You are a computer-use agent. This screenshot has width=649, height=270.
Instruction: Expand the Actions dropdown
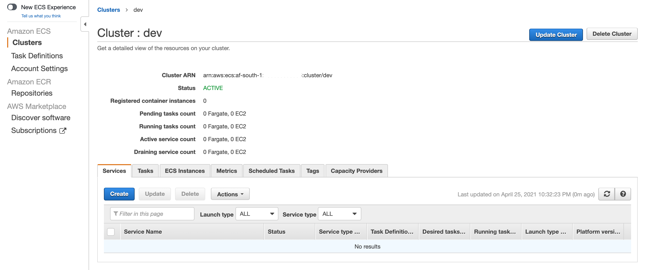(230, 194)
